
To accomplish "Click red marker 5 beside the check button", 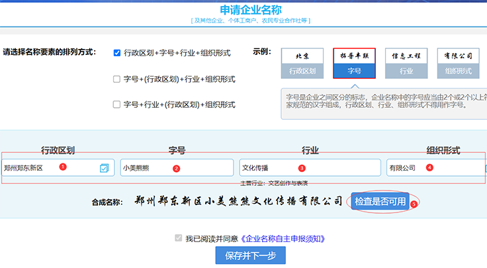I will click(x=414, y=204).
